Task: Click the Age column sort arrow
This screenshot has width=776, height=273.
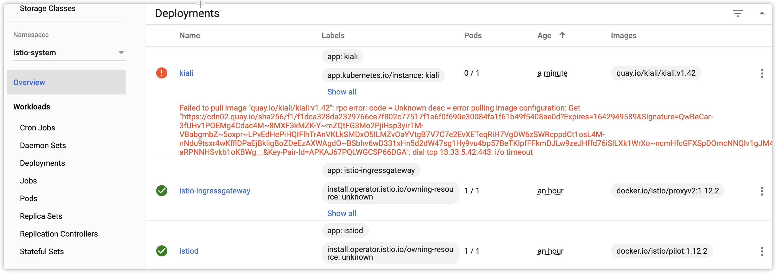Action: [562, 35]
